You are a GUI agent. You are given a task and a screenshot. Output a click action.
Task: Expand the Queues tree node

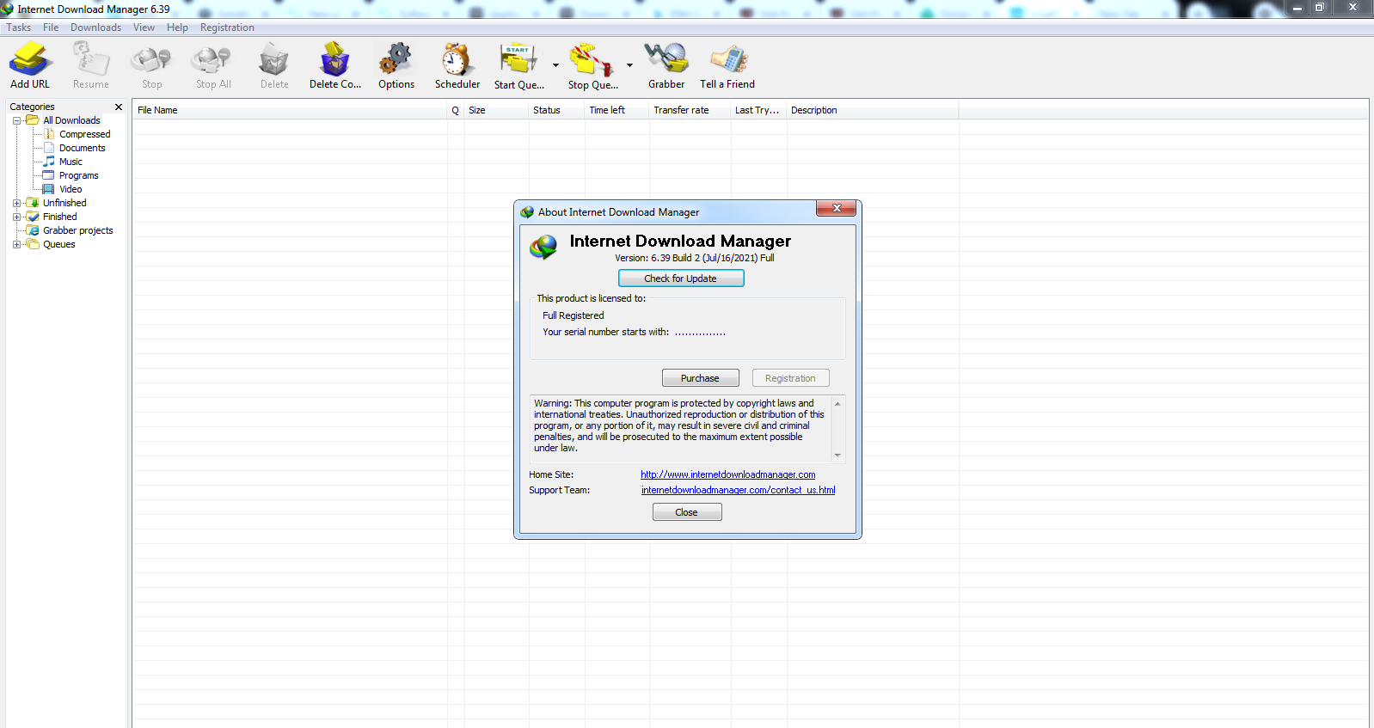(16, 244)
